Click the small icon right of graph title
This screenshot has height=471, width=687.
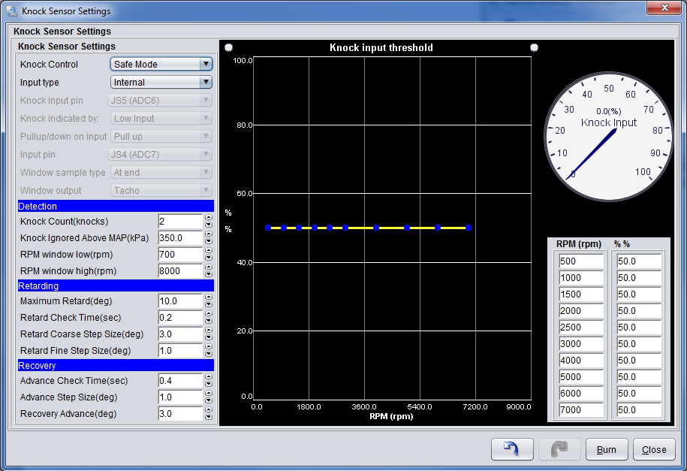point(534,47)
